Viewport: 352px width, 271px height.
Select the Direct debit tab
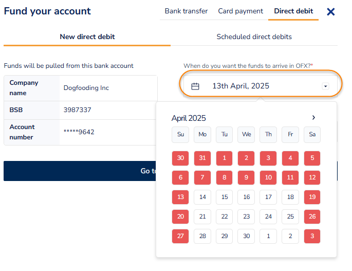(293, 11)
